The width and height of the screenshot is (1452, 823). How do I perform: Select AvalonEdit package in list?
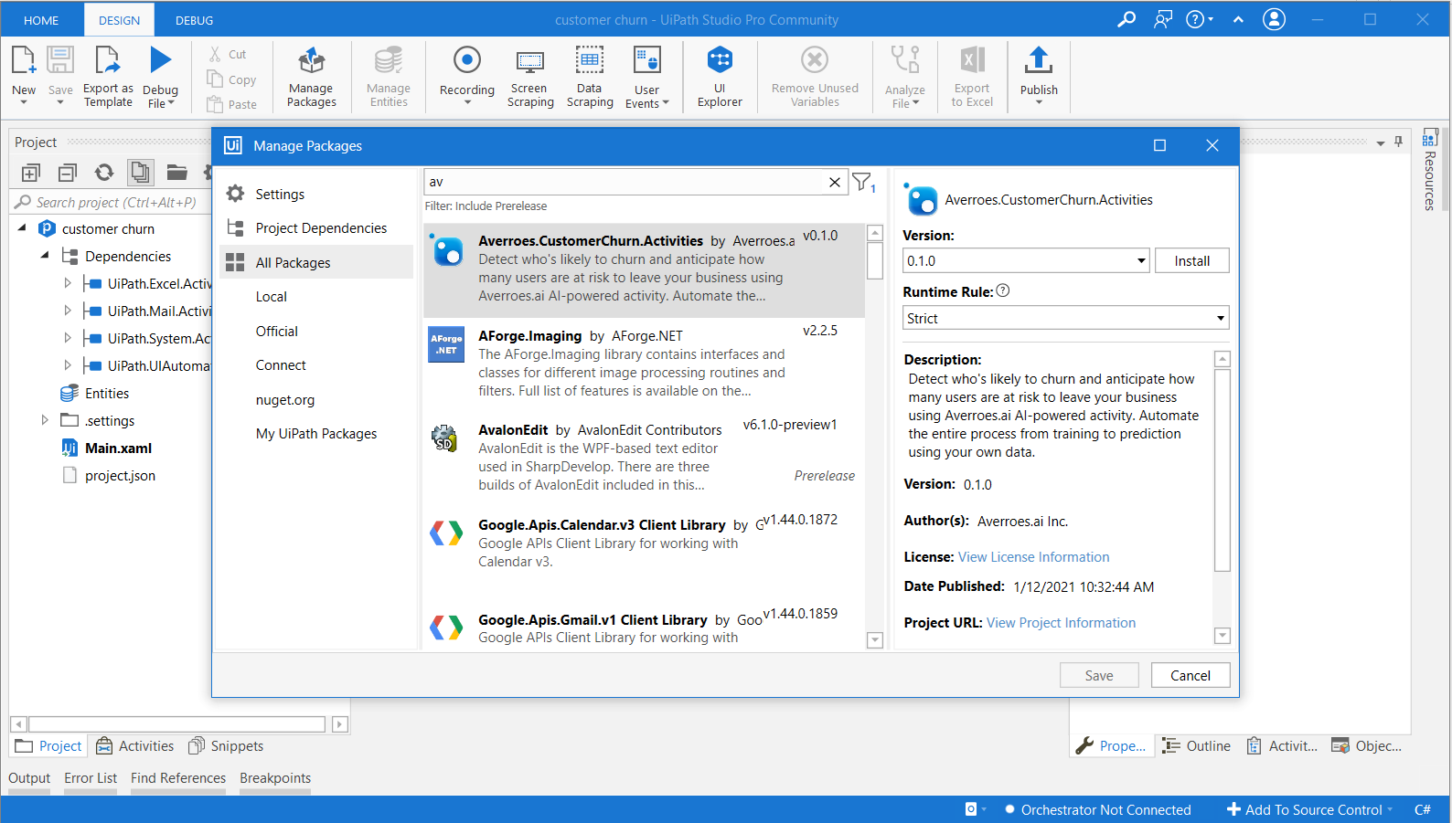coord(644,458)
